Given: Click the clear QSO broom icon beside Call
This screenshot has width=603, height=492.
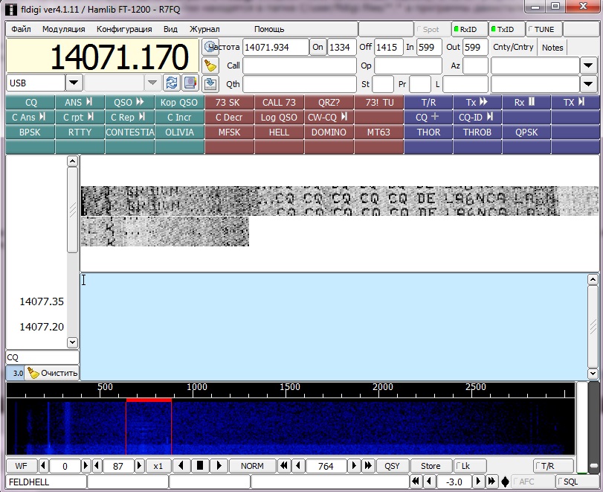Looking at the screenshot, I should coord(210,66).
